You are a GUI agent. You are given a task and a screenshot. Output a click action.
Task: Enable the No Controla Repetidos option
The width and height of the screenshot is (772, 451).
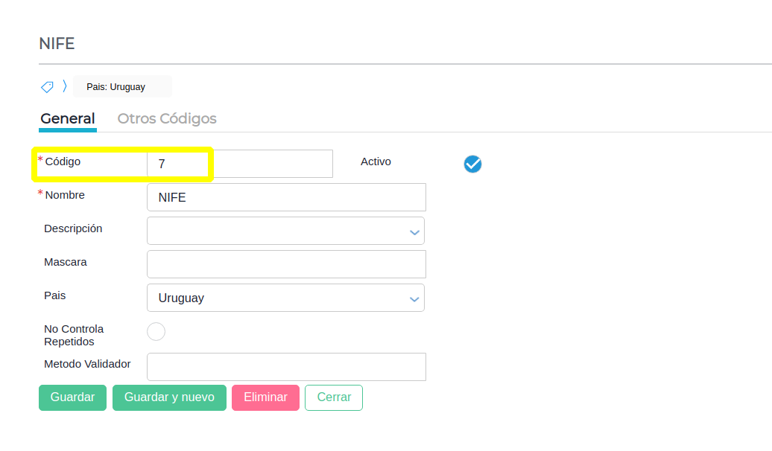(x=156, y=332)
